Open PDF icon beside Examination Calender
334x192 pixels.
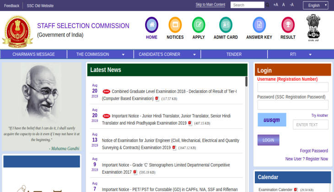tap(296, 190)
